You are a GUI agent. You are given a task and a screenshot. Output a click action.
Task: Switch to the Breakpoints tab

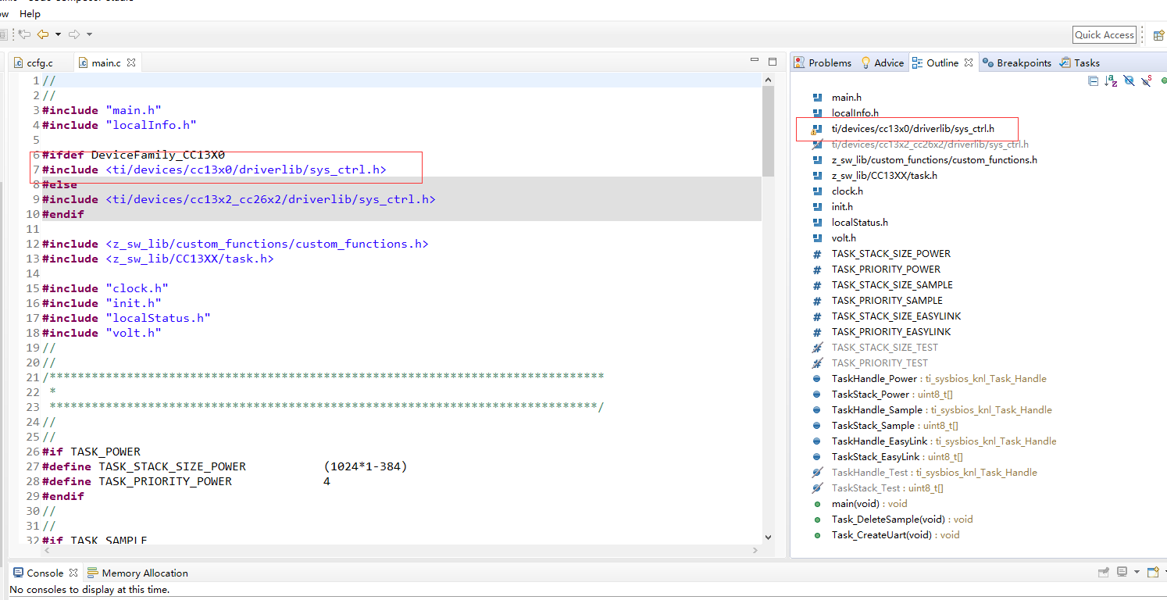tap(1017, 62)
